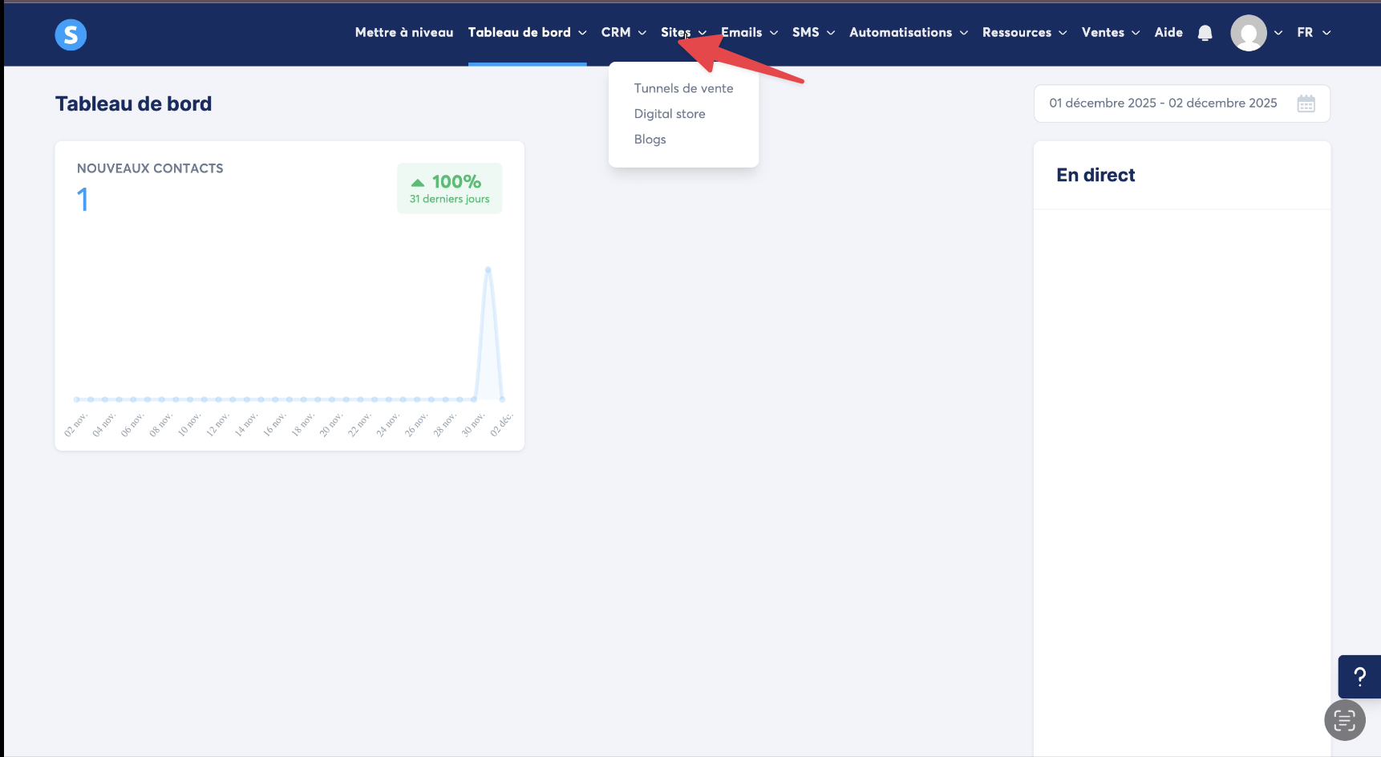
Task: Click the 100% growth badge
Action: (x=450, y=188)
